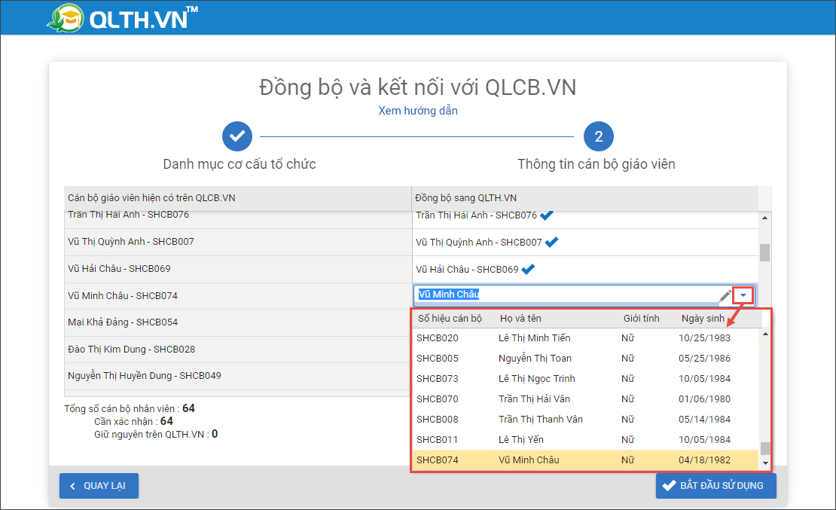Click synced cell Vũ Hải Châu - SHCB069
836x510 pixels.
[585, 270]
